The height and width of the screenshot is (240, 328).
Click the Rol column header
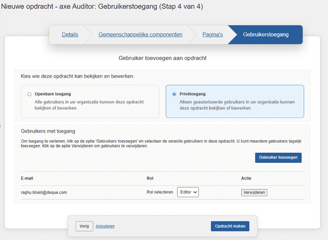pos(150,178)
